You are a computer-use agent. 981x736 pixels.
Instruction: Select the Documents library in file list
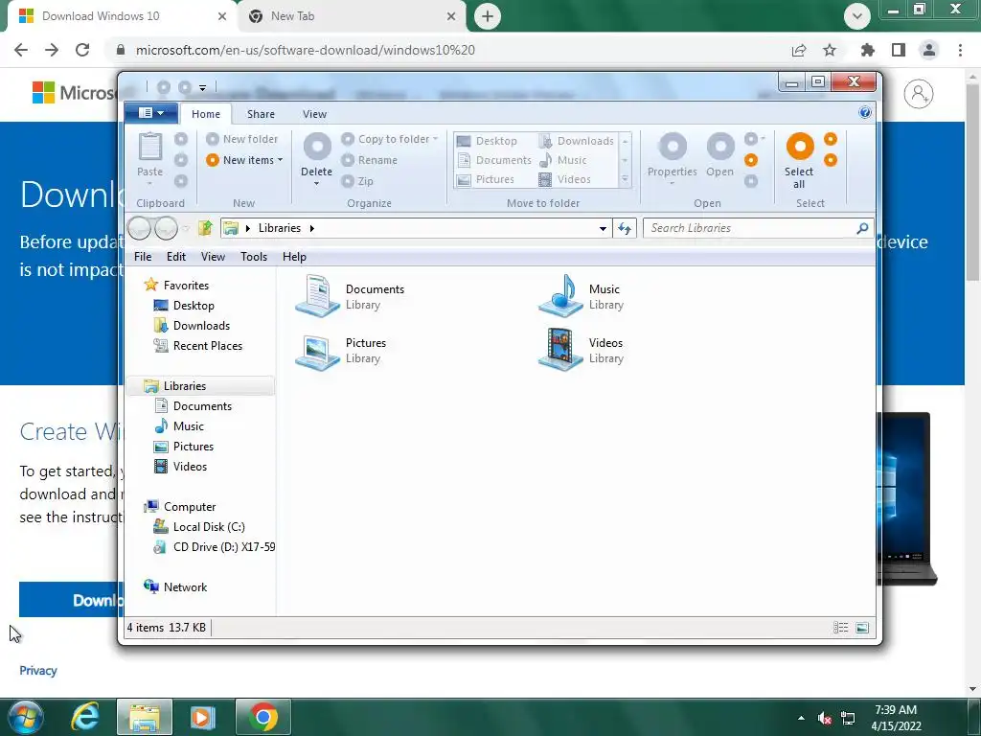[350, 297]
